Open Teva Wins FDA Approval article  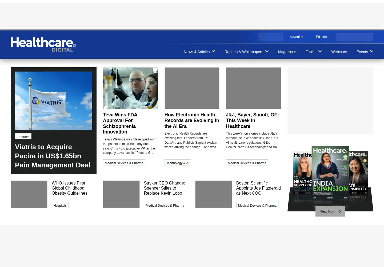point(120,123)
